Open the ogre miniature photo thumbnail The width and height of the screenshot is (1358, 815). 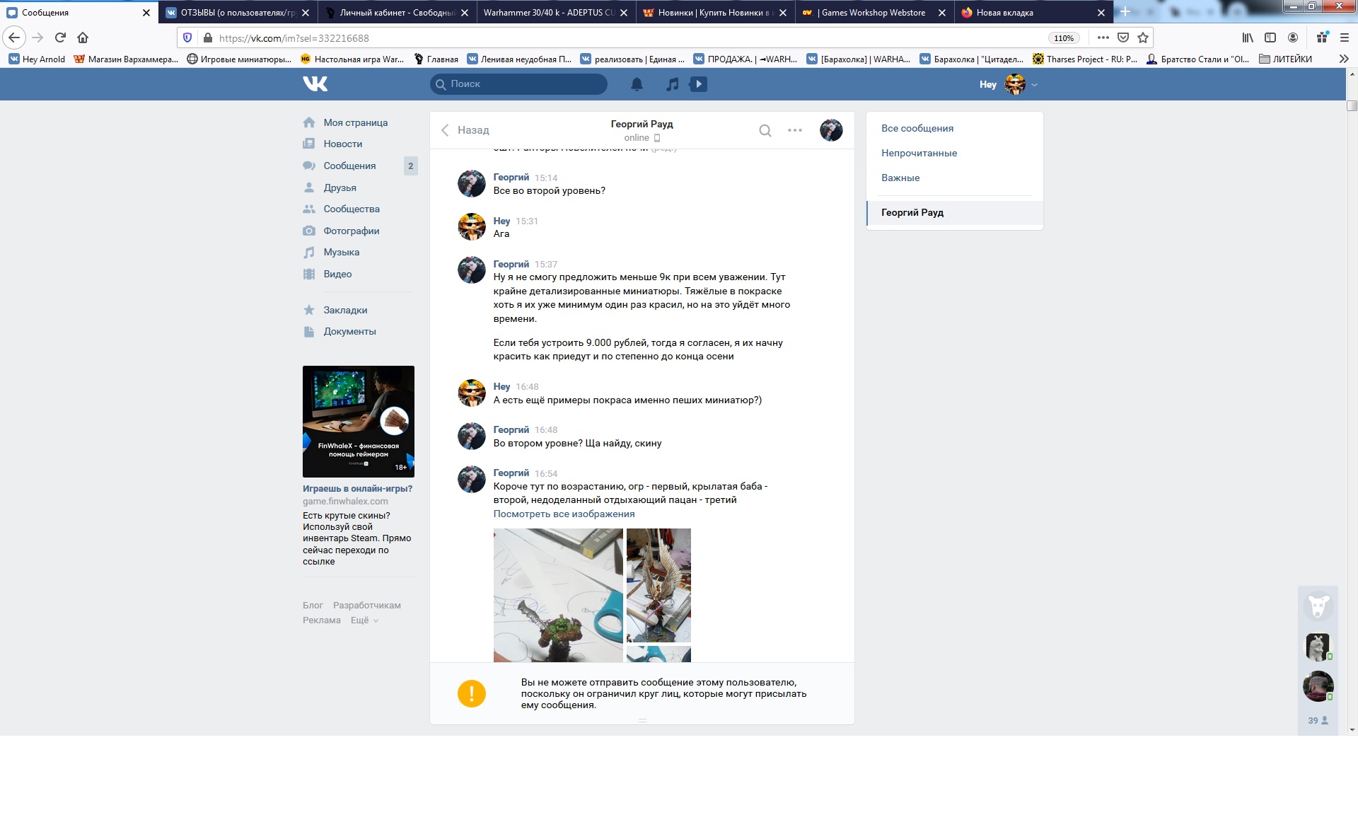558,595
